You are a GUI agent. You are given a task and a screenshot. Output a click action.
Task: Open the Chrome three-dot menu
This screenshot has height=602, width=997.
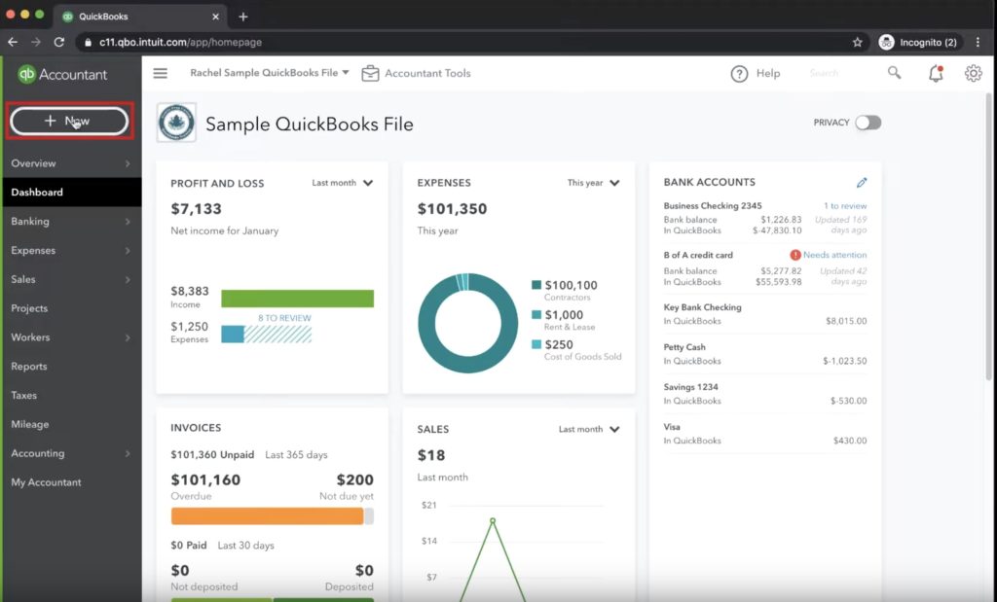tap(978, 42)
